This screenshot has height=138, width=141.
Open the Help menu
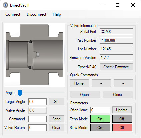click(57, 14)
